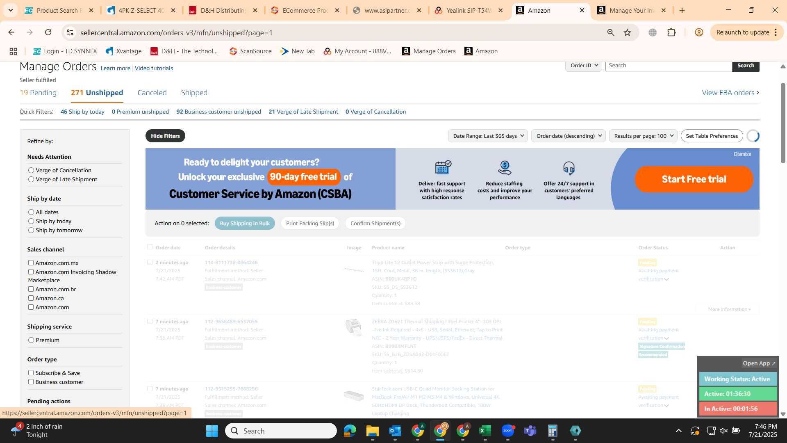Click the calendar delivery icon in banner

point(443,167)
